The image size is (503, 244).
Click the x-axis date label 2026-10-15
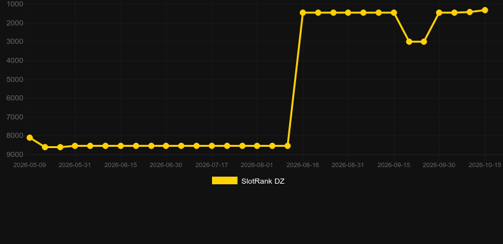(x=485, y=165)
